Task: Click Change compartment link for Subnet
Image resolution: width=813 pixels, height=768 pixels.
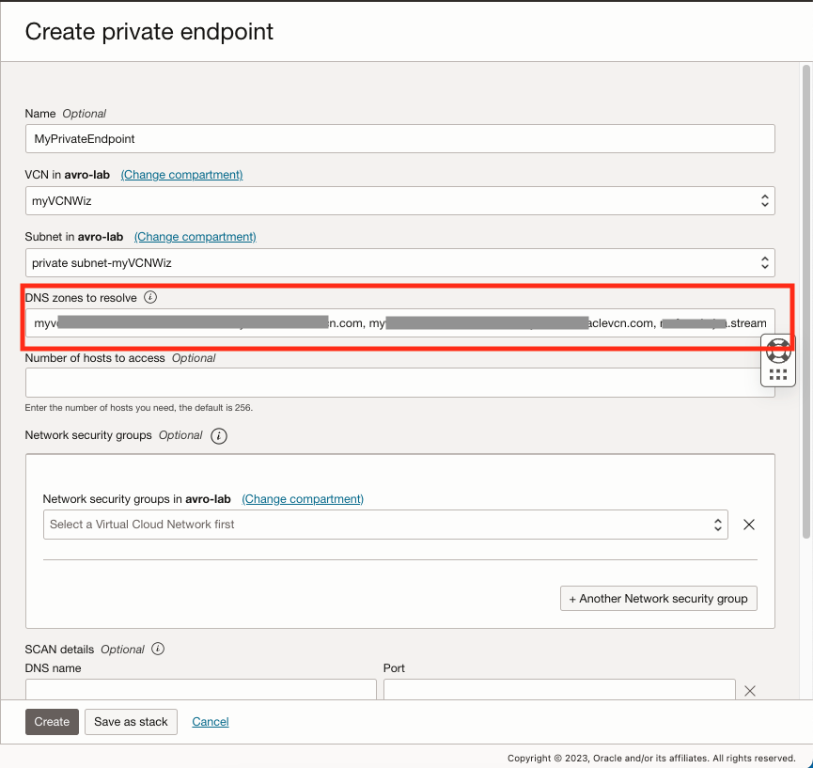Action: click(195, 237)
